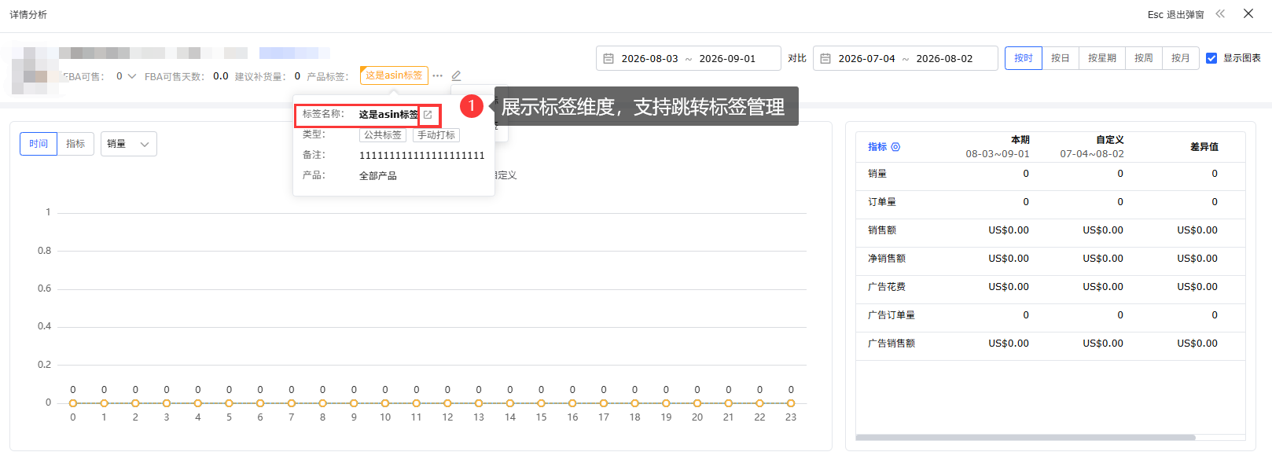Viewport: 1272px width, 463px height.
Task: Select the 按日 granularity tab
Action: 1061,58
